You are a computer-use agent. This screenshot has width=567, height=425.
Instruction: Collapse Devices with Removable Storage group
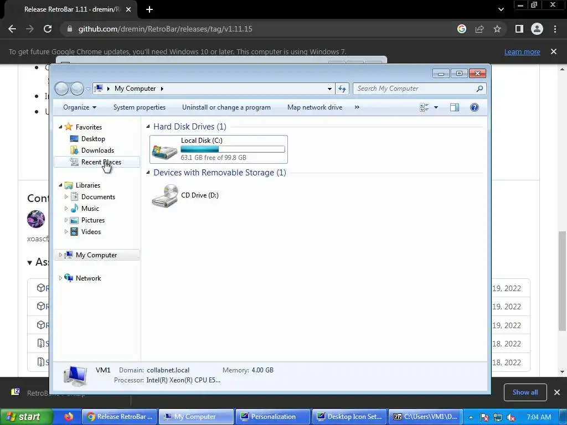tap(148, 173)
